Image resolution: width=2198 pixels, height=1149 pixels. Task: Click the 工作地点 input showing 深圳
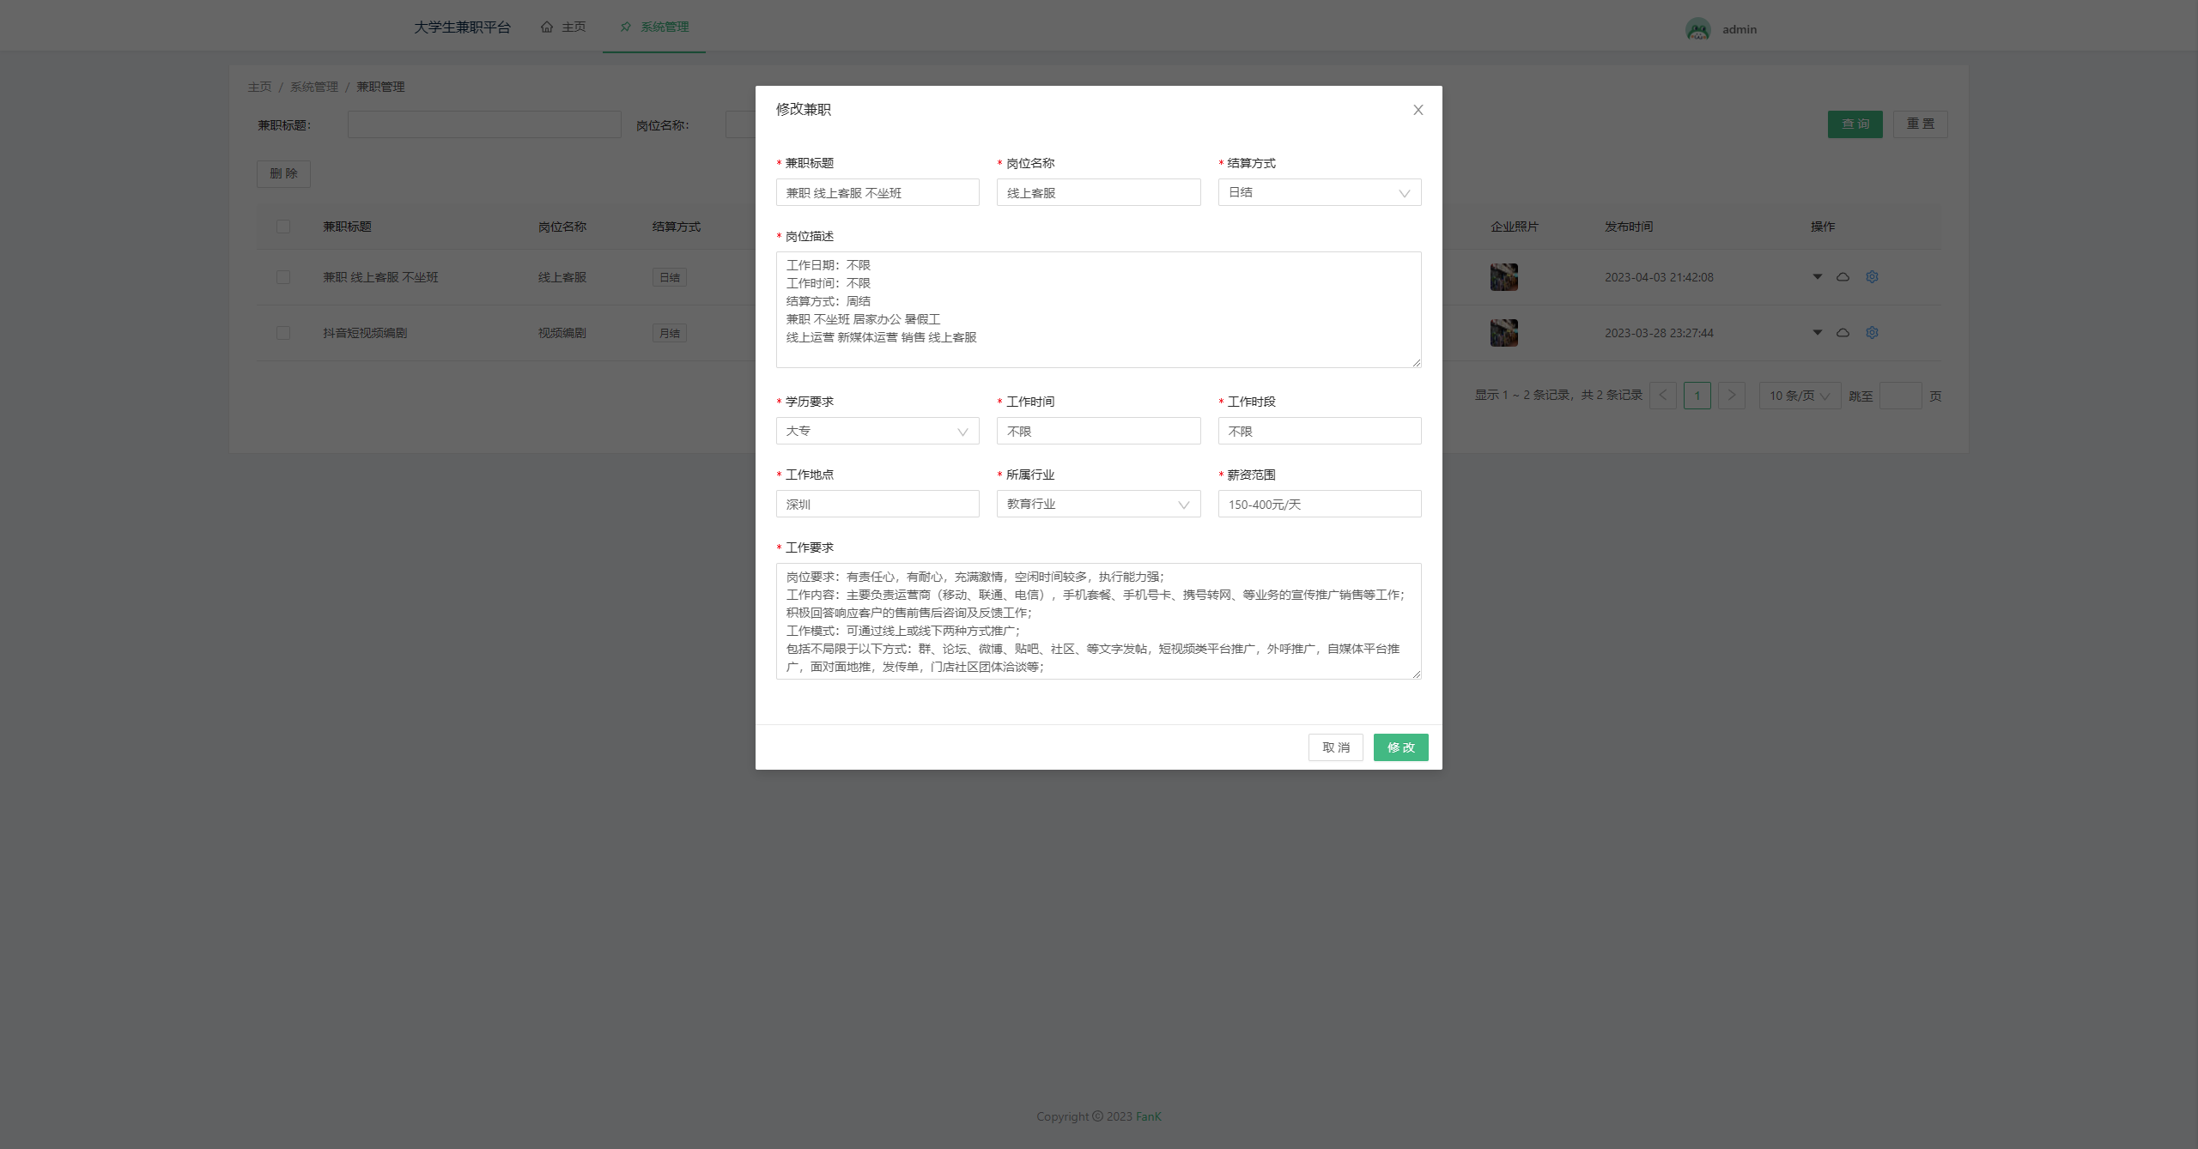pyautogui.click(x=877, y=504)
